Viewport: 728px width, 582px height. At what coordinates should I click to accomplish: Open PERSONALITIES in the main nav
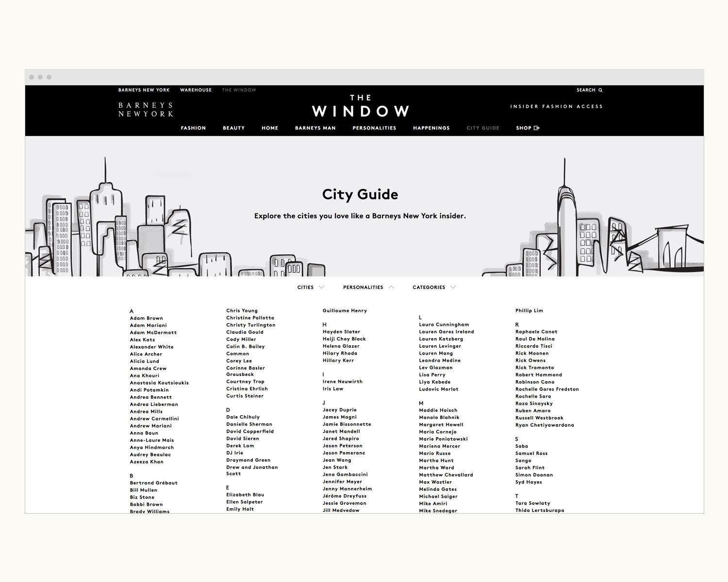tap(374, 128)
